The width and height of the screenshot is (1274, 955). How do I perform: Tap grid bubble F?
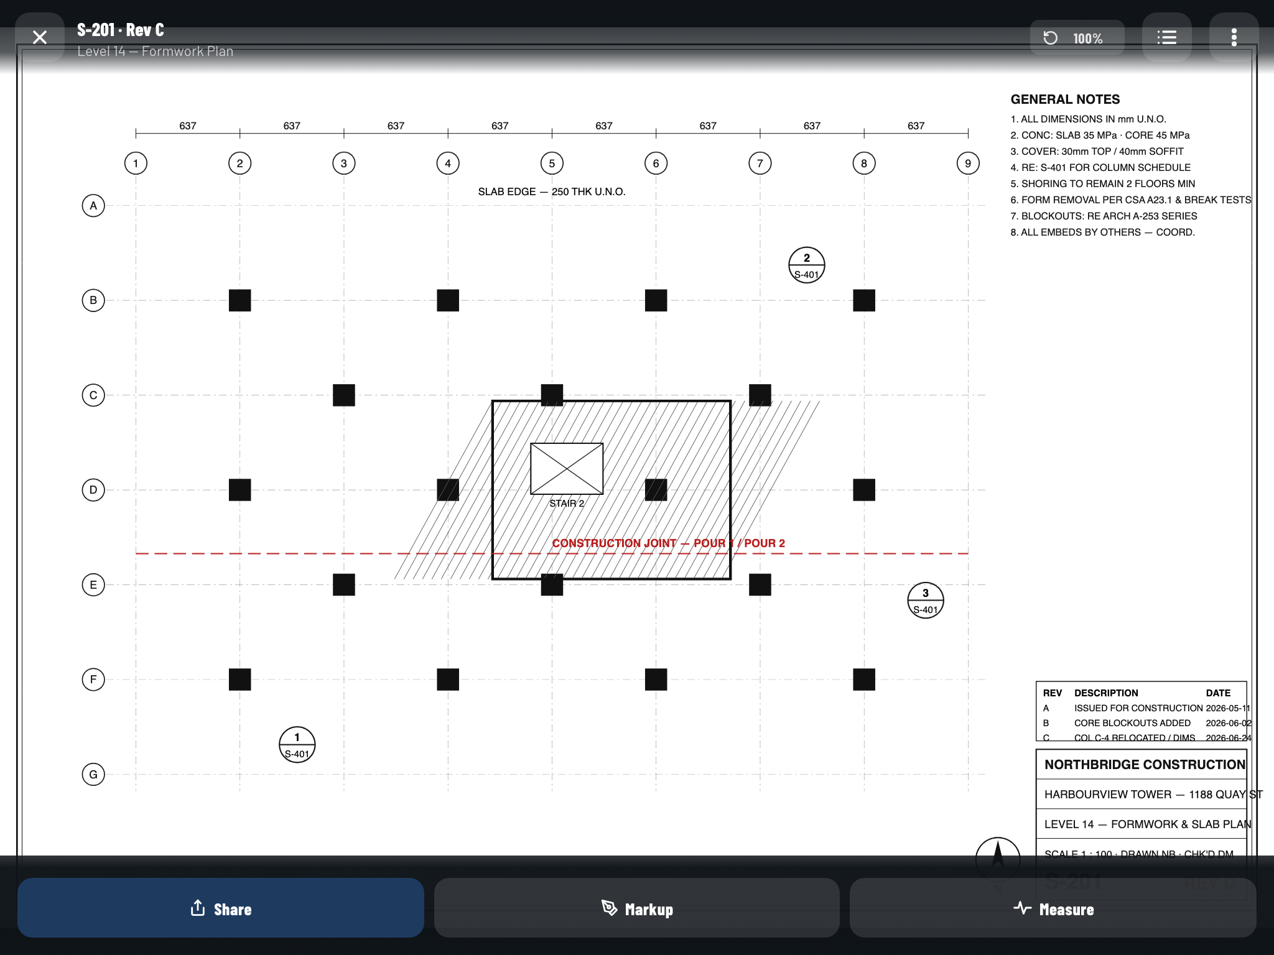tap(93, 680)
